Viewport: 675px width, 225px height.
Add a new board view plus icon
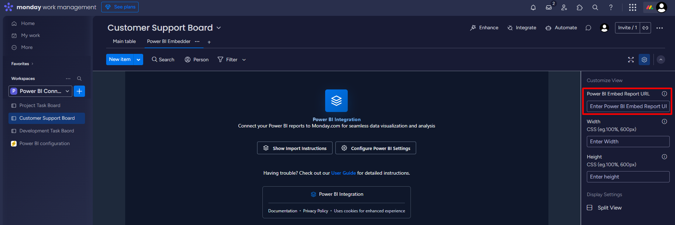pos(209,42)
